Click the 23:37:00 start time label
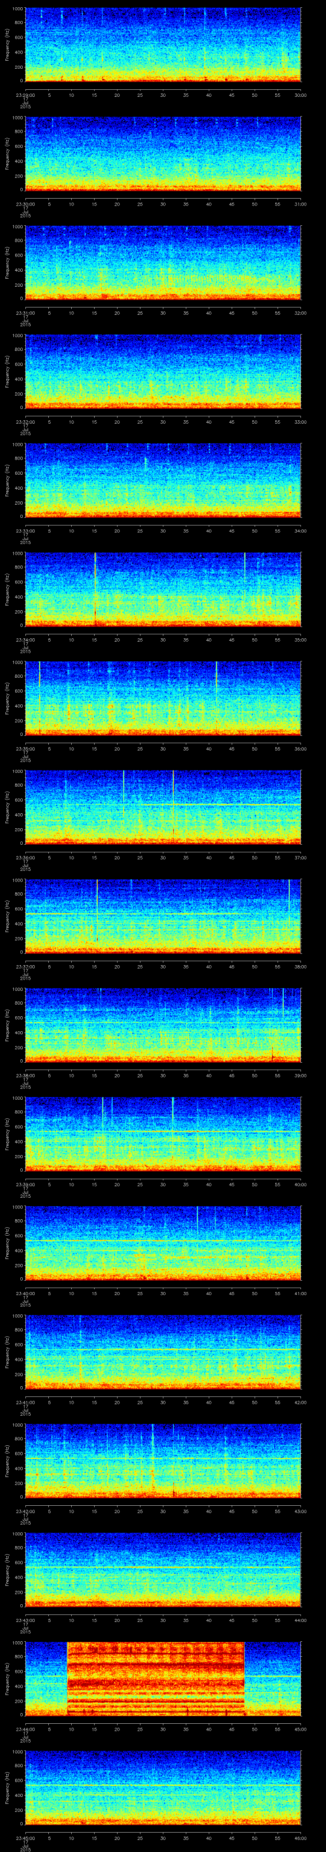Screen dimensions: 326x1852 point(26,967)
